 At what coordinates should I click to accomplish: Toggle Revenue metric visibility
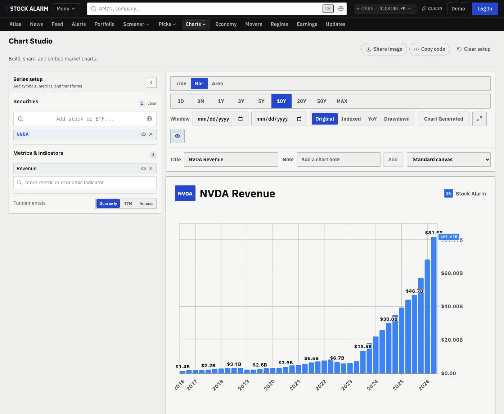144,168
